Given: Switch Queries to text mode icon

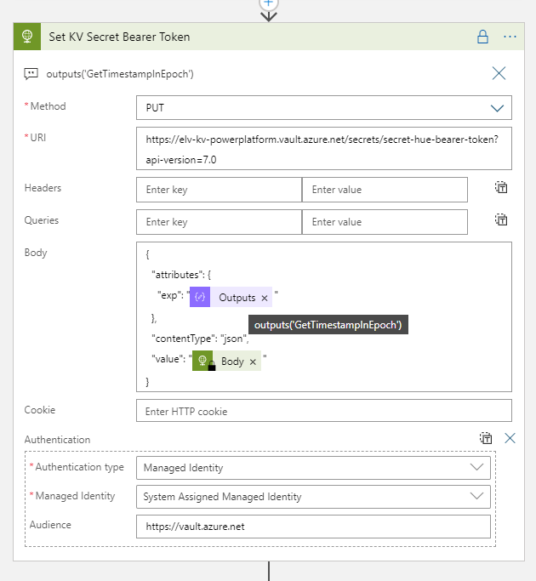Looking at the screenshot, I should coord(501,219).
